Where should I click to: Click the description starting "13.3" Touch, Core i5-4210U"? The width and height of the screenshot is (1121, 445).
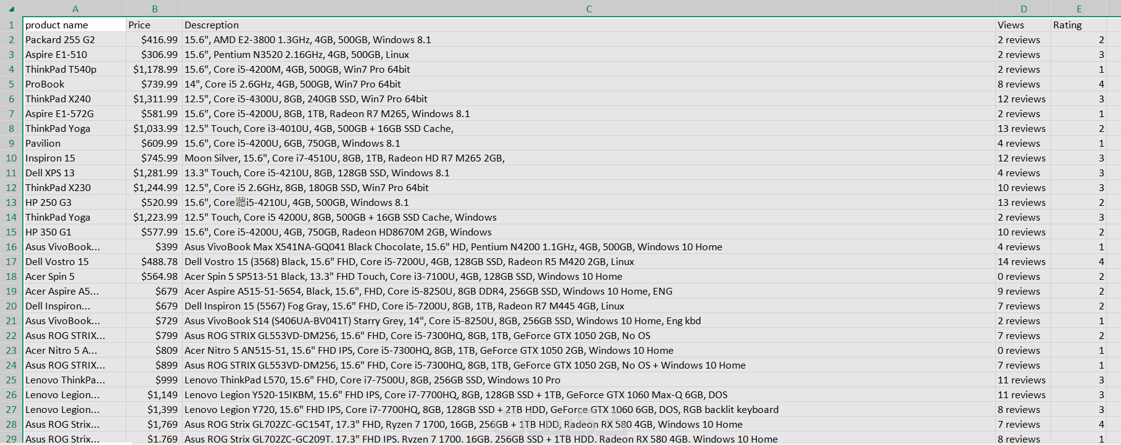tap(589, 173)
